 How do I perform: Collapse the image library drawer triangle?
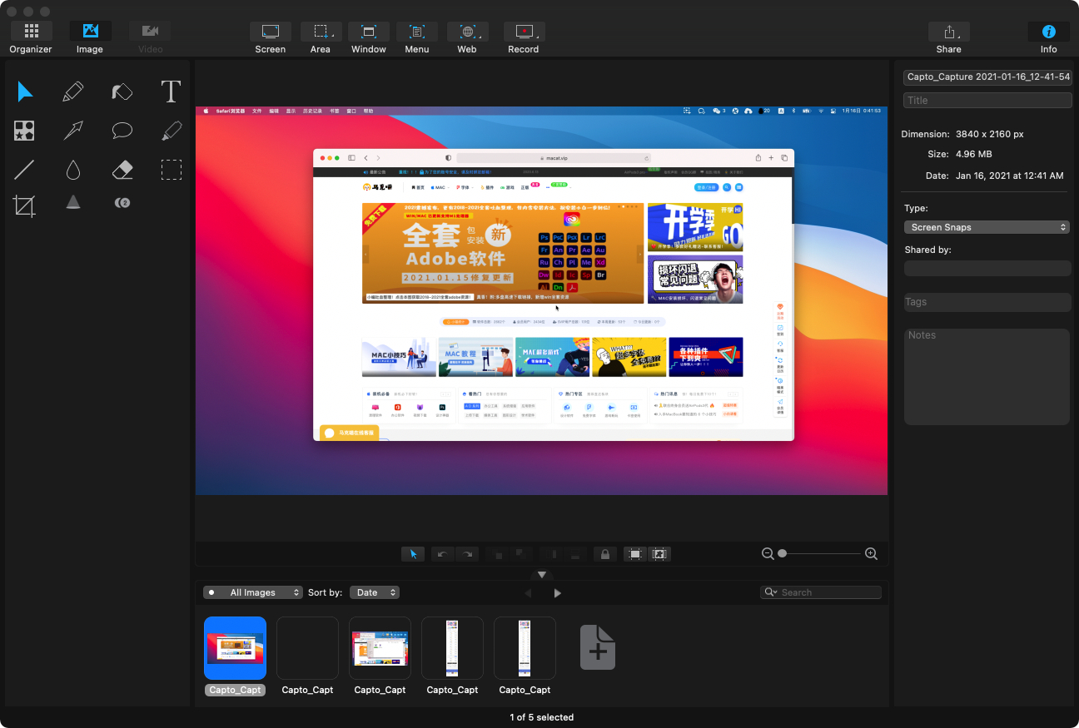542,575
